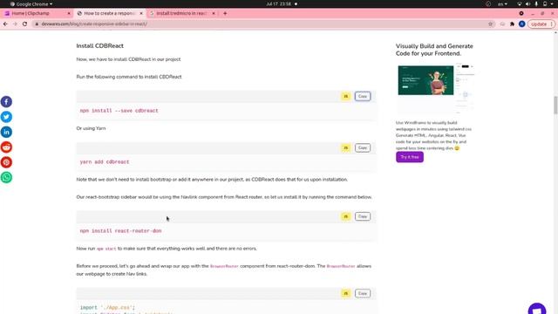
Task: Share the article on LinkedIn
Action: [x=6, y=132]
